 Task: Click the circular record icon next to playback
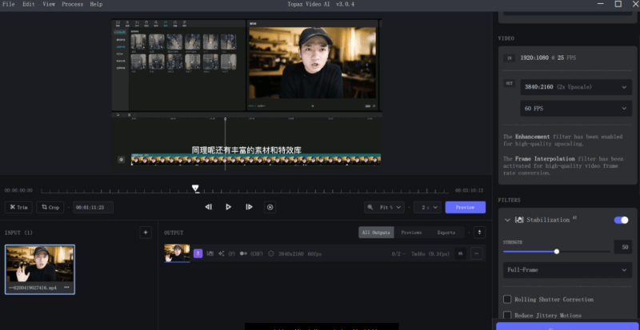click(270, 207)
